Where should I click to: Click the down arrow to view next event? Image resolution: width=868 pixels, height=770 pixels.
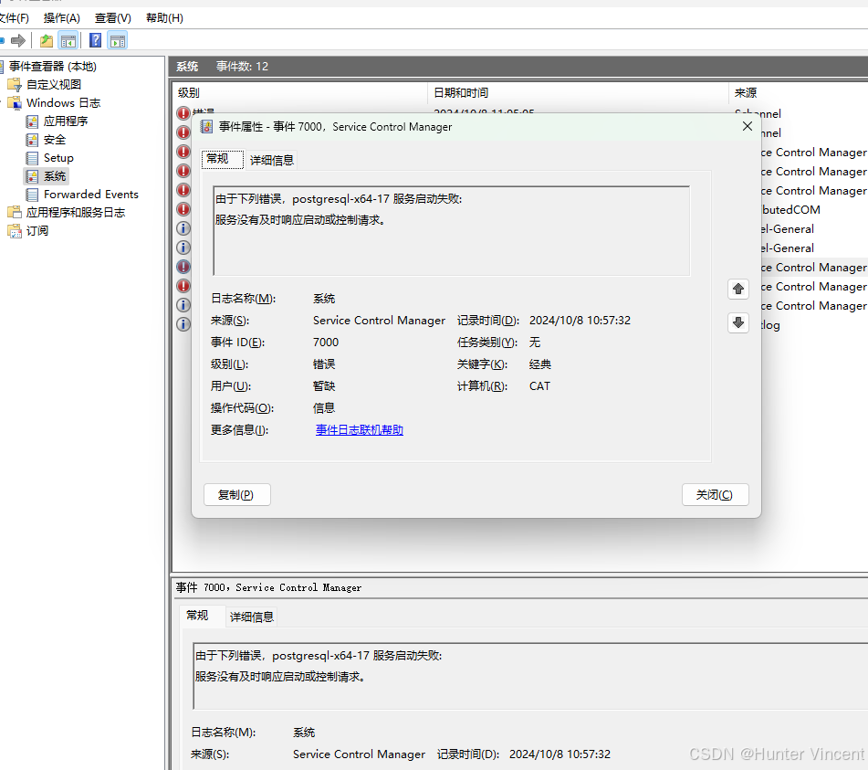click(737, 322)
